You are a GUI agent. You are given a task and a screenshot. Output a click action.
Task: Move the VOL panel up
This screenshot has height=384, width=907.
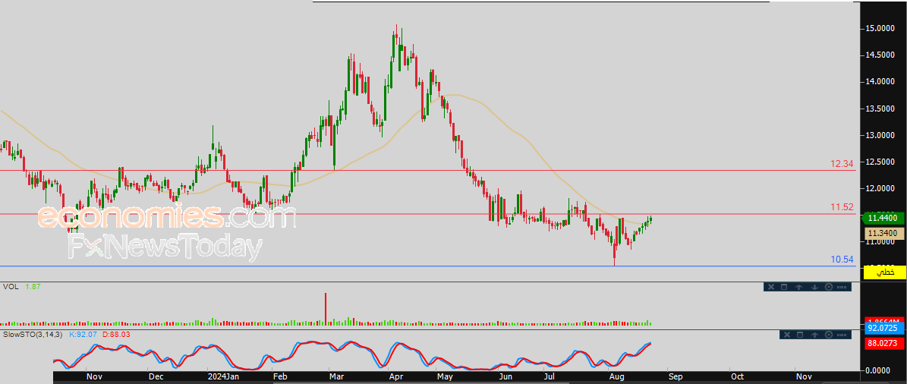point(798,287)
